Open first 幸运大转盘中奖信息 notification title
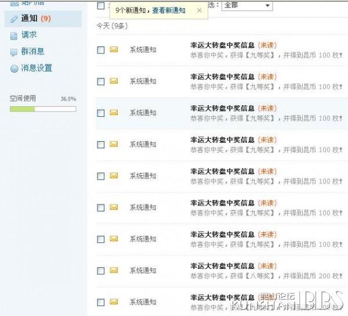This screenshot has width=348, height=316. [x=222, y=45]
